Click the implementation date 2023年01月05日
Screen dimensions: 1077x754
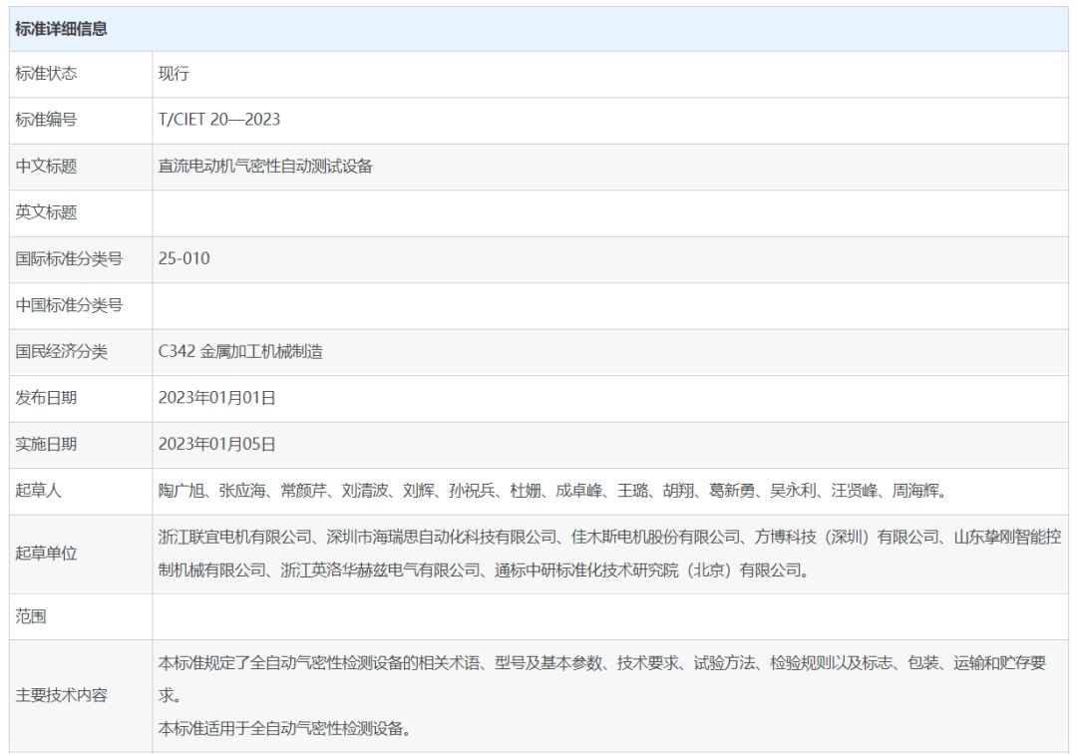[x=216, y=444]
